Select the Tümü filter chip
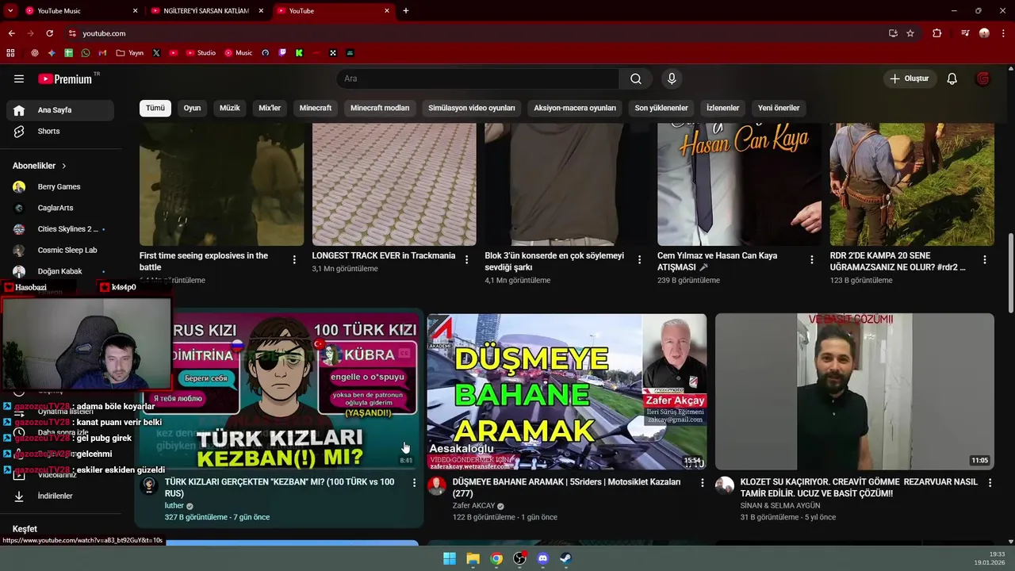 (155, 108)
